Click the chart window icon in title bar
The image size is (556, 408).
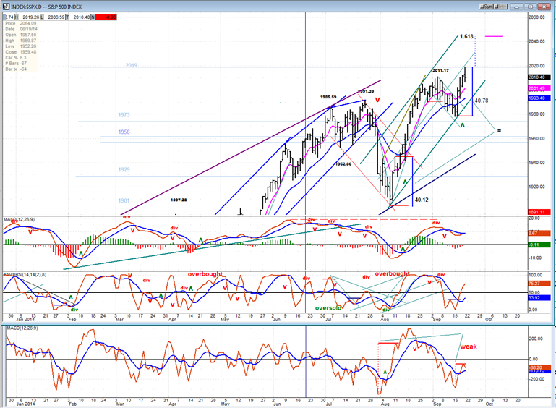(x=7, y=7)
